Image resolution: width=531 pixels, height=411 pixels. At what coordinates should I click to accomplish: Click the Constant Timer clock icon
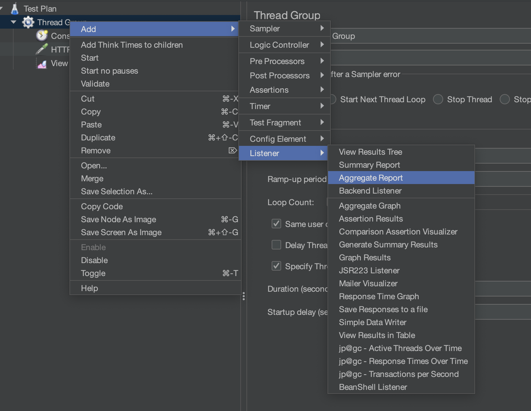(x=42, y=35)
